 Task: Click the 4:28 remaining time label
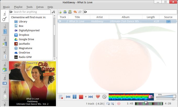coord(168,104)
